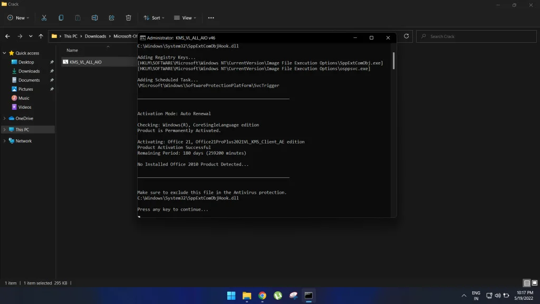Screen dimensions: 540x304
Task: Show hidden system tray icons
Action: click(464, 296)
